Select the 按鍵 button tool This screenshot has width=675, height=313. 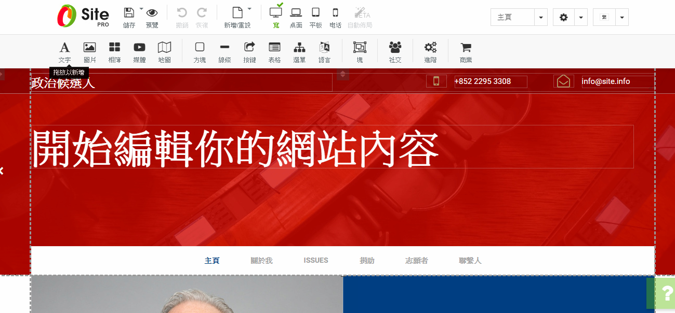tap(249, 52)
